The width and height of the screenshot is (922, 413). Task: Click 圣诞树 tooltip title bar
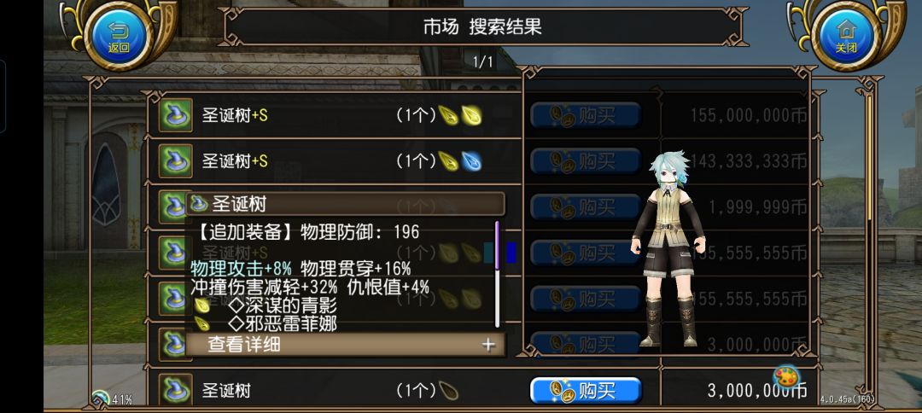pos(345,204)
